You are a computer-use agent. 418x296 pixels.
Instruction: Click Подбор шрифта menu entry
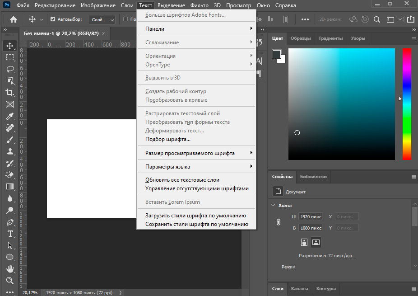click(167, 139)
